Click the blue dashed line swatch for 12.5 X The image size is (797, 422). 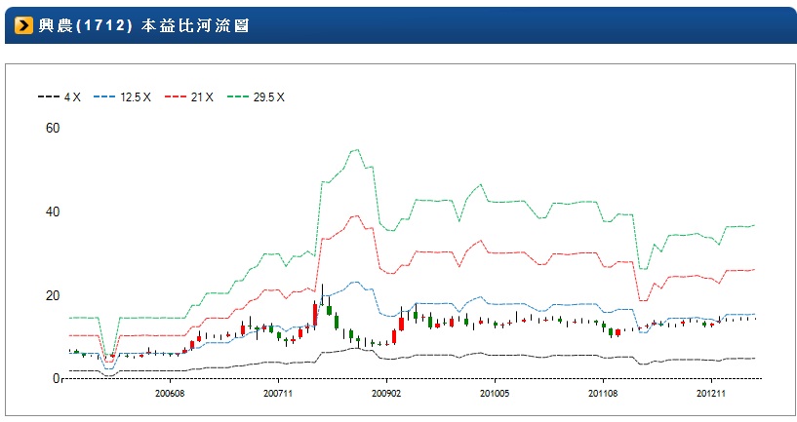click(104, 97)
